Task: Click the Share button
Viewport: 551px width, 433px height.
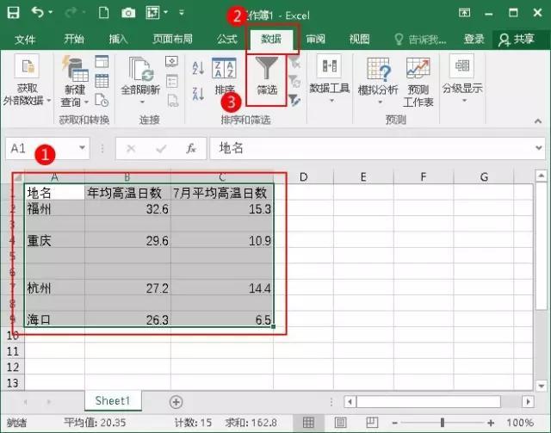Action: [x=517, y=39]
